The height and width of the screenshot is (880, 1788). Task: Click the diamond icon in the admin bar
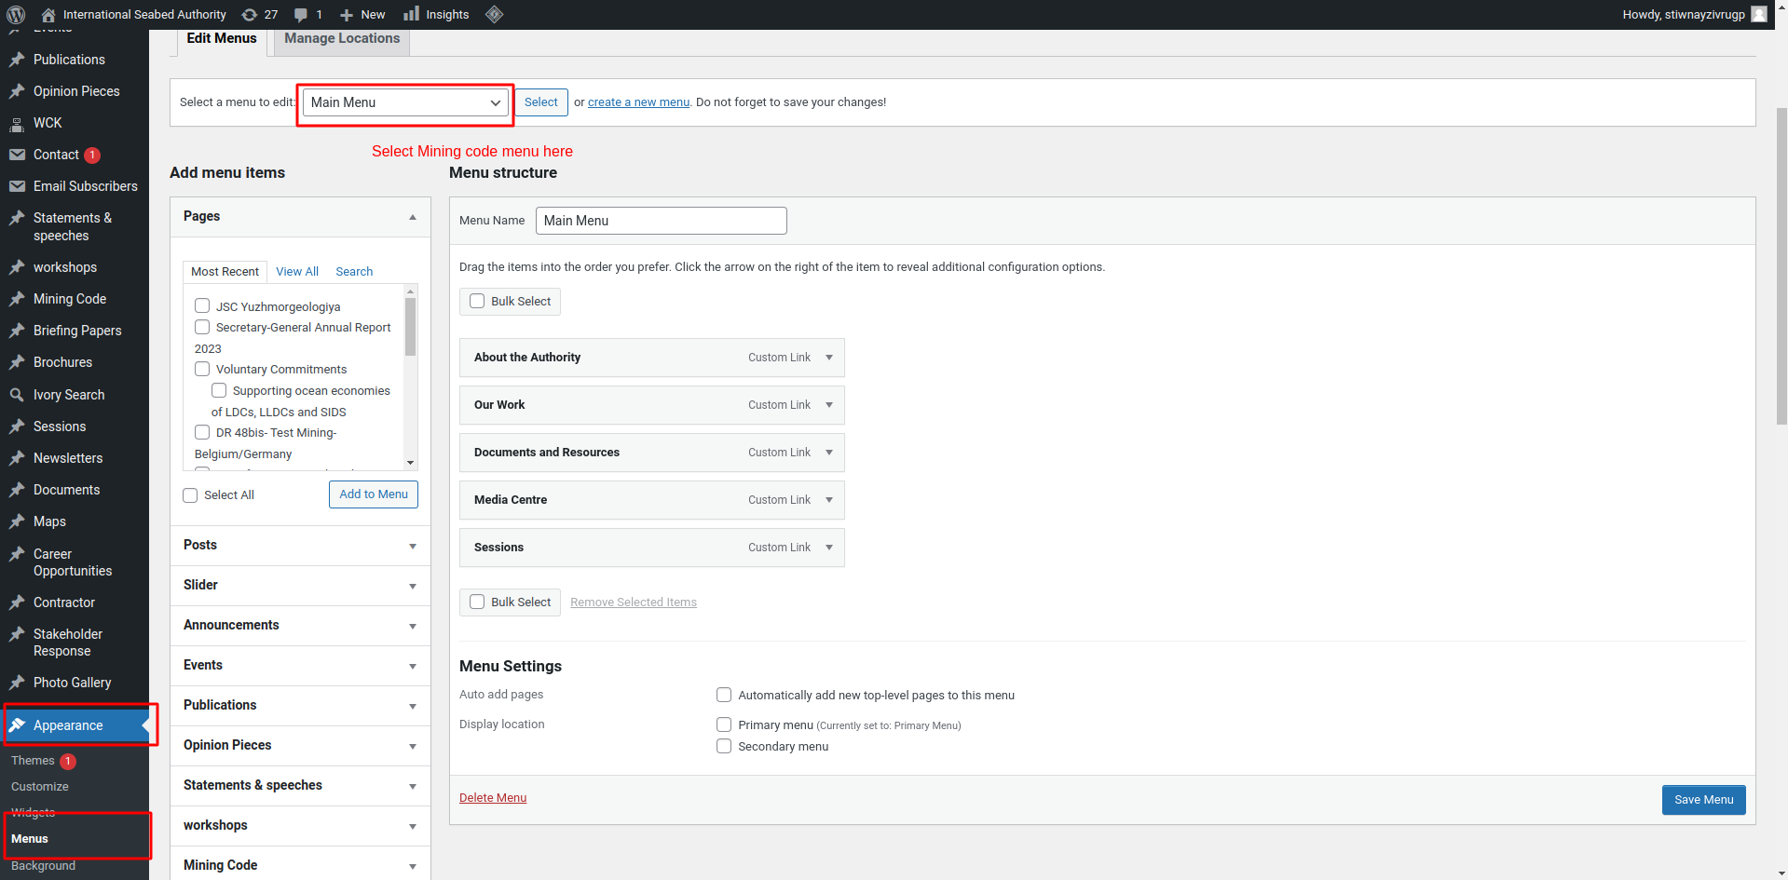tap(495, 14)
